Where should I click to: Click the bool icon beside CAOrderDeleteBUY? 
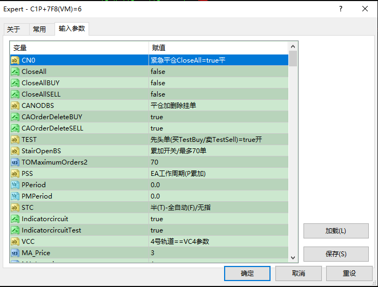pyautogui.click(x=15, y=117)
